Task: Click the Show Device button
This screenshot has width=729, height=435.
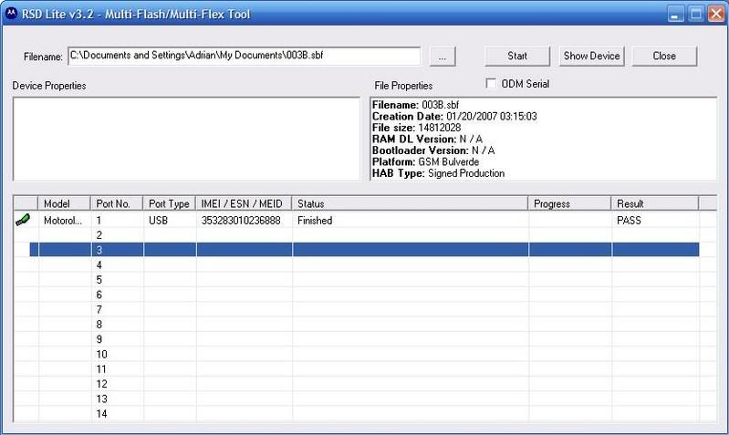Action: click(x=591, y=57)
